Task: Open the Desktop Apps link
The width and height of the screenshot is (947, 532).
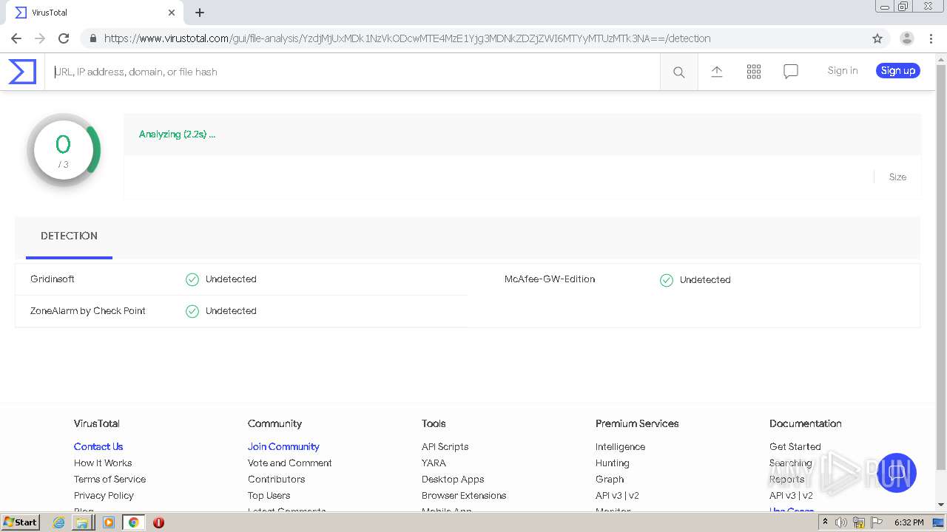Action: [x=453, y=480]
